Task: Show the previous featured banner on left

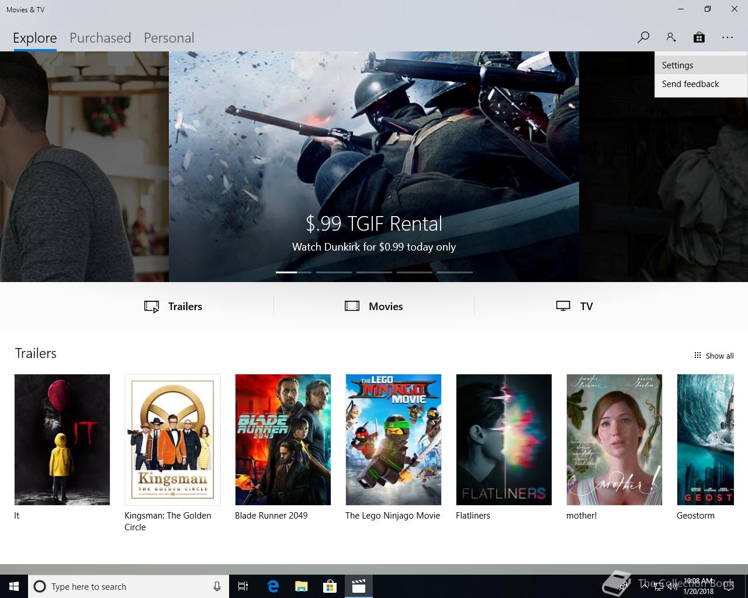Action: pos(84,166)
